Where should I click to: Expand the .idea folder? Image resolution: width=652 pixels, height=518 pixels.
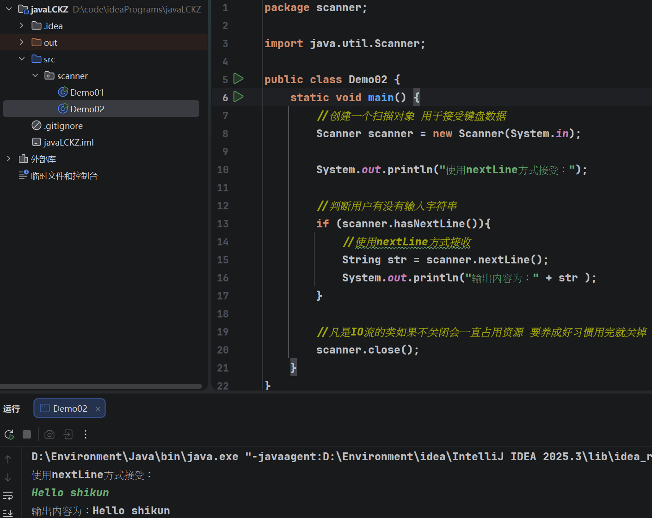pyautogui.click(x=21, y=26)
